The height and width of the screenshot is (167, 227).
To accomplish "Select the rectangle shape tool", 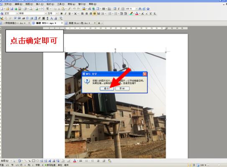I will (x=33, y=161).
